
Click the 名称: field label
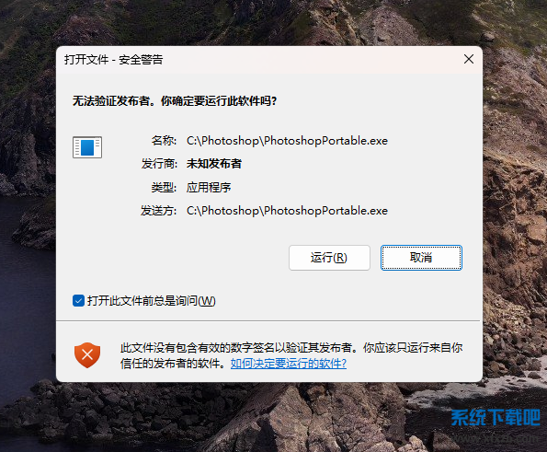[164, 141]
